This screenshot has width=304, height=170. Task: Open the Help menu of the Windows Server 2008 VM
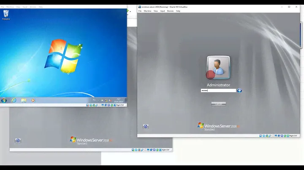(x=178, y=11)
